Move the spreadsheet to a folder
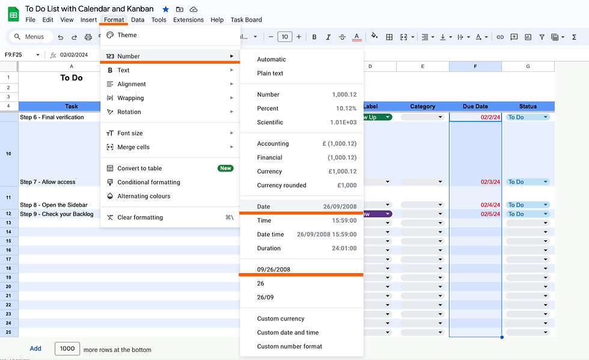The height and width of the screenshot is (360, 589). 180,9
